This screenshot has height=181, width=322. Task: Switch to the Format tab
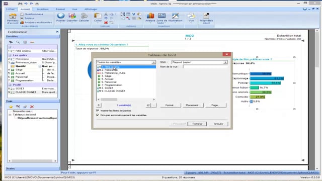(60, 9)
